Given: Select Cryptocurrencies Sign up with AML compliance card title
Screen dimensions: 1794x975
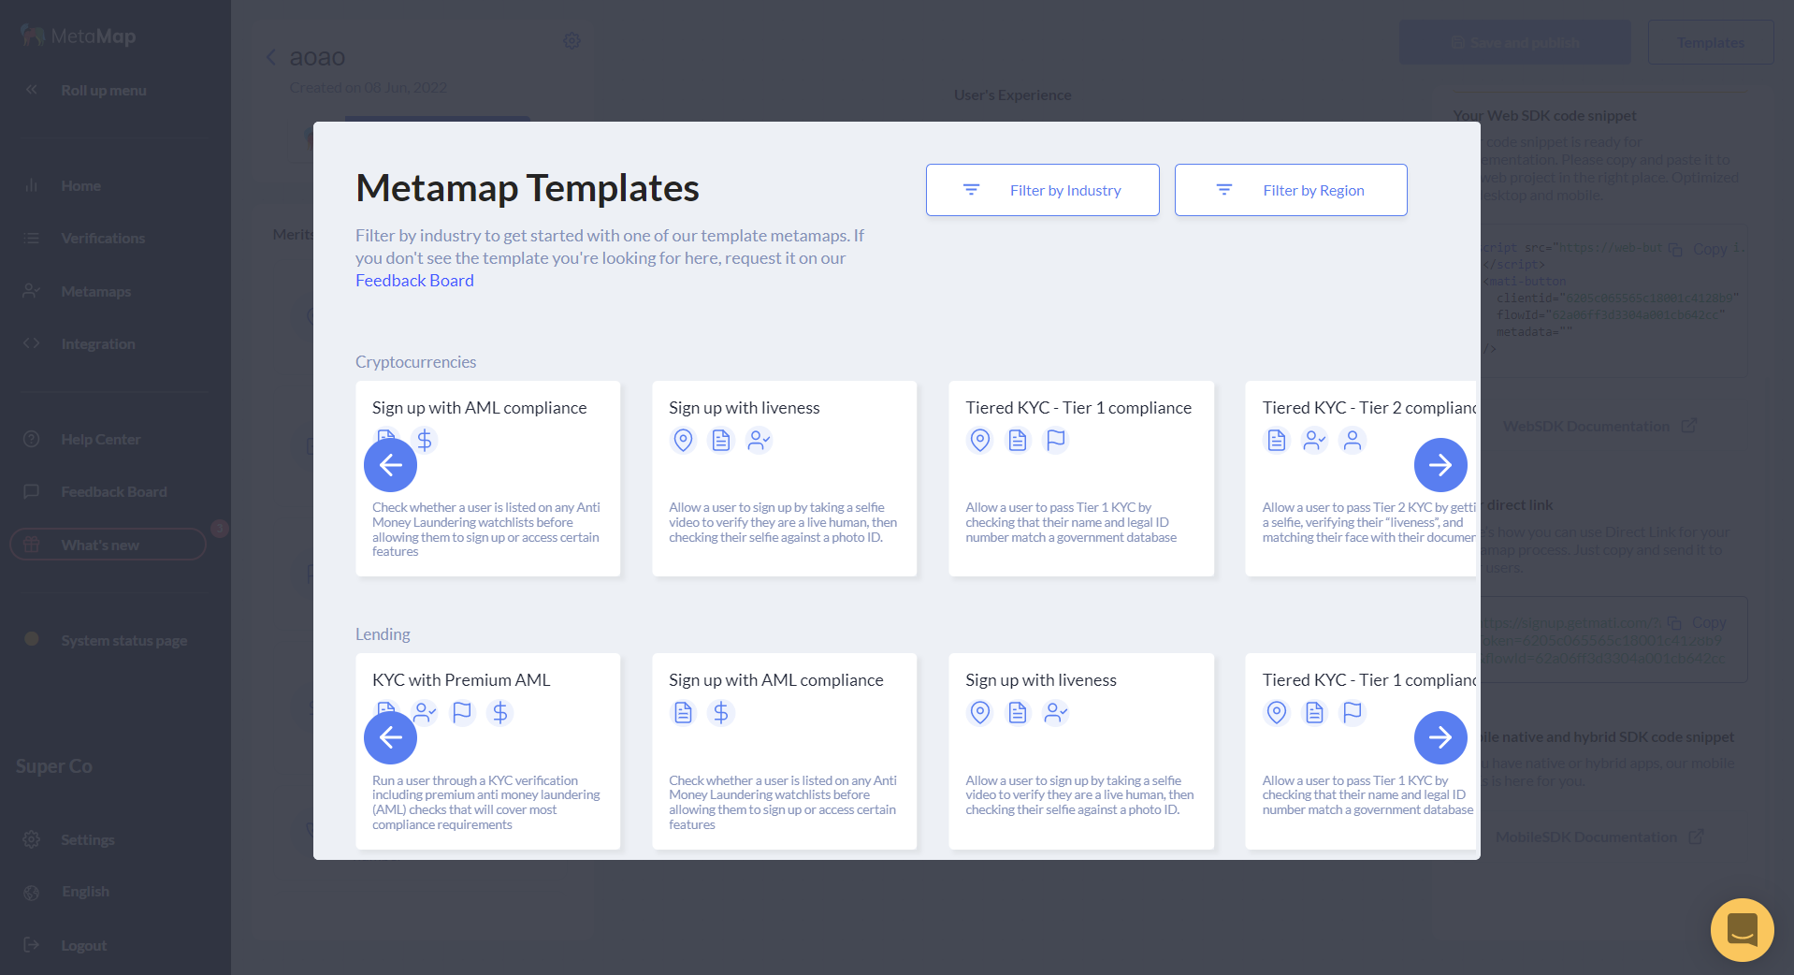Looking at the screenshot, I should pyautogui.click(x=480, y=408).
